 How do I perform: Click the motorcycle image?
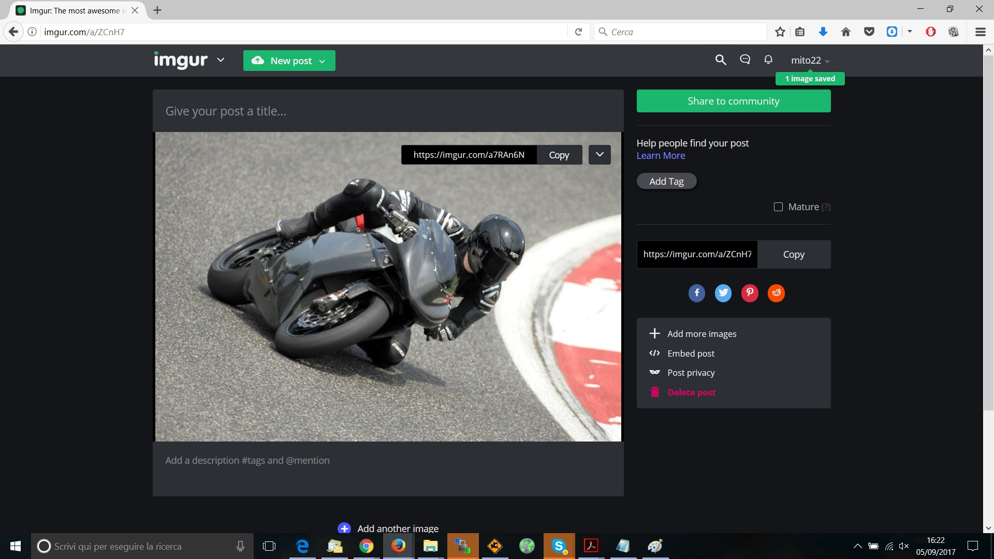click(388, 287)
